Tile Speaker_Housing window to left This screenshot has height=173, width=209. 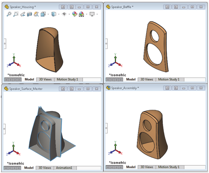click(x=63, y=7)
